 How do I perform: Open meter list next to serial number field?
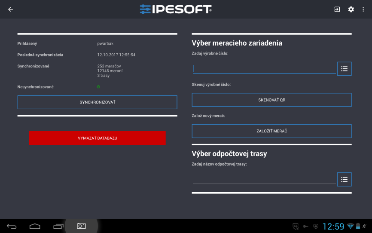344,69
